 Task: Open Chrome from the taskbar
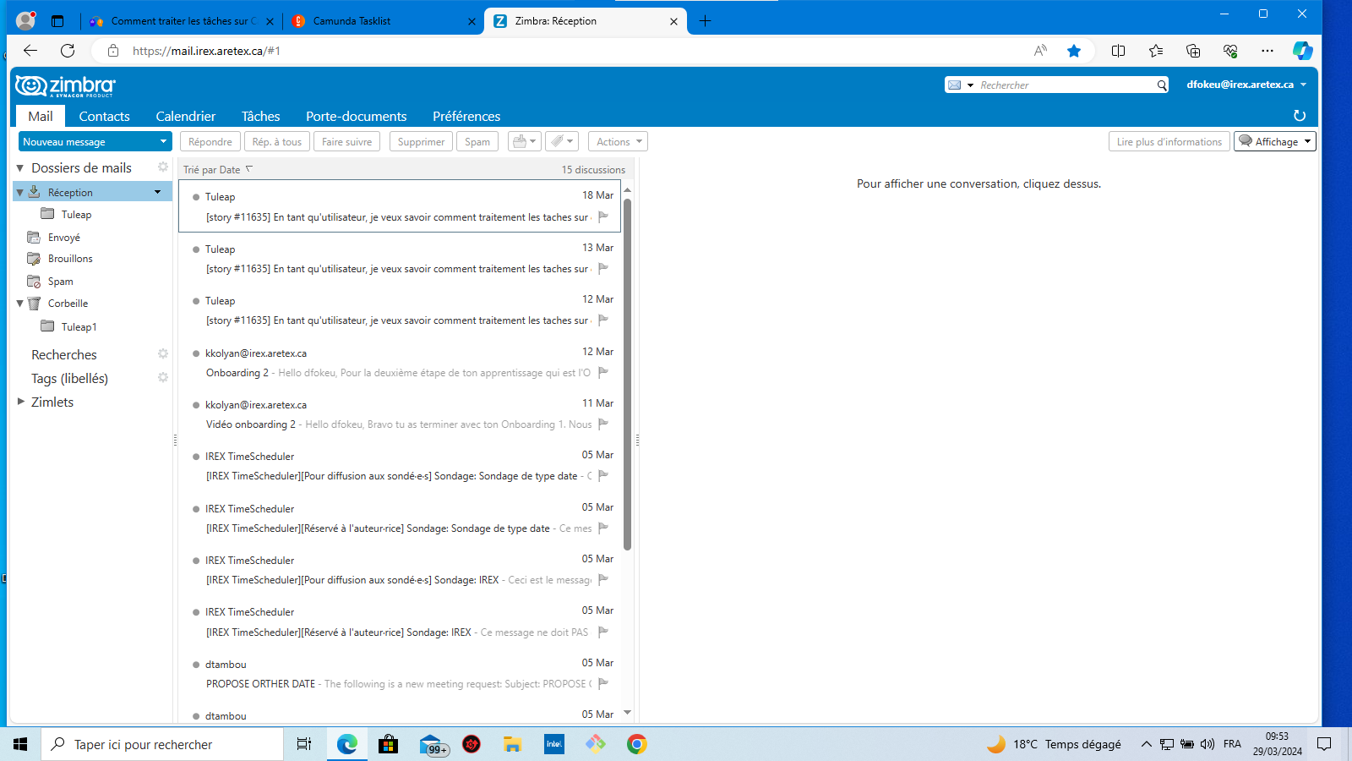[637, 744]
